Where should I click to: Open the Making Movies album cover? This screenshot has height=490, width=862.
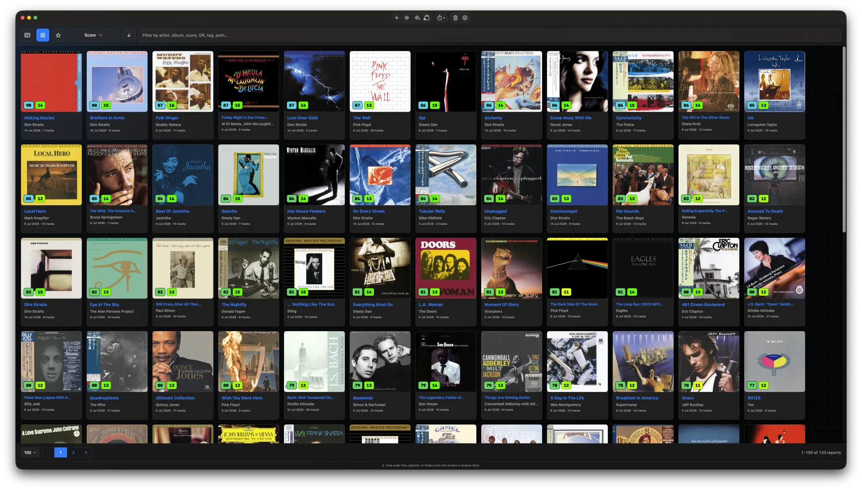(x=51, y=81)
